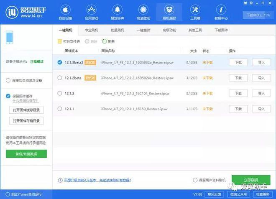Enable 保留用户资料刷机 option

tap(195, 180)
